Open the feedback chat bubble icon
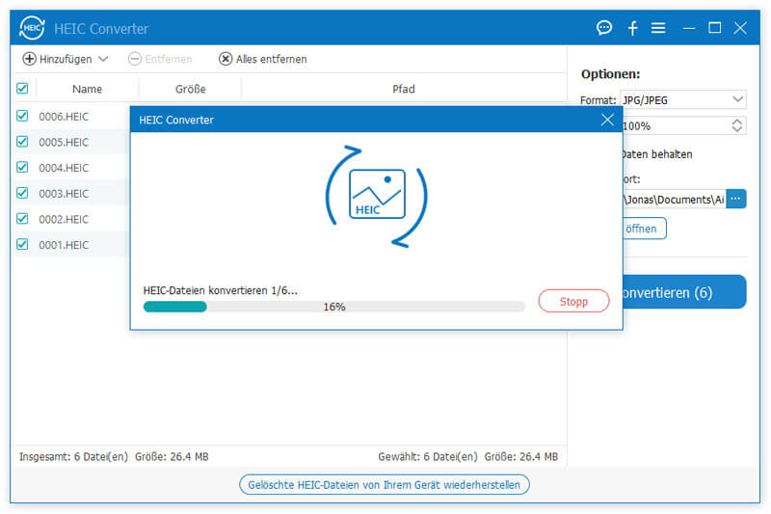 [x=604, y=28]
